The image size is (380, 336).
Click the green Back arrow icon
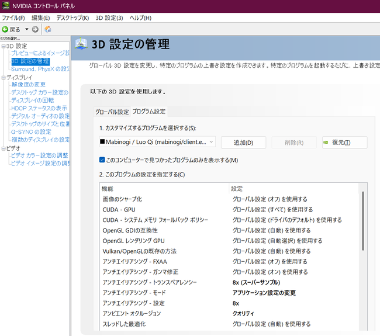pyautogui.click(x=5, y=29)
